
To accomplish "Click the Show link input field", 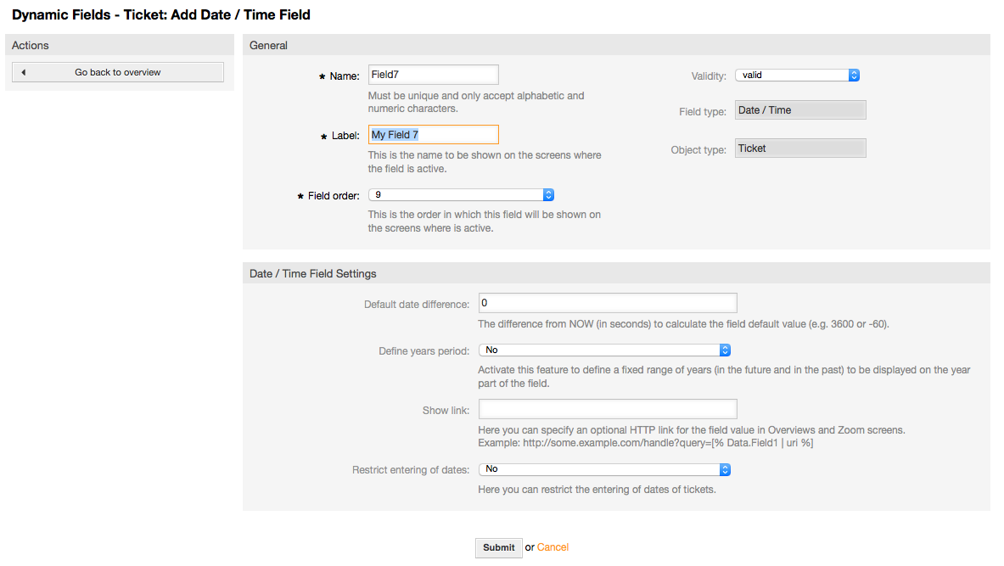I will point(607,409).
